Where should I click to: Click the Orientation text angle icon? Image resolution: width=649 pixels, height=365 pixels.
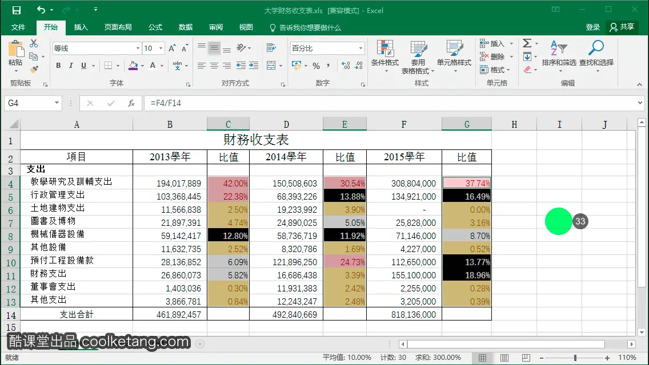[x=241, y=48]
